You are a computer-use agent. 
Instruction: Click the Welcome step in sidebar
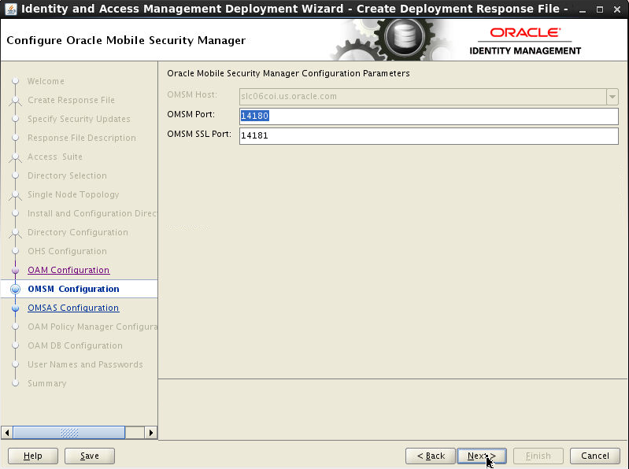click(x=46, y=81)
